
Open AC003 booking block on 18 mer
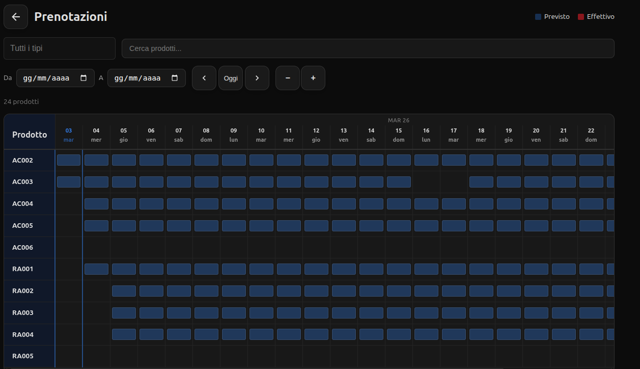tap(481, 182)
